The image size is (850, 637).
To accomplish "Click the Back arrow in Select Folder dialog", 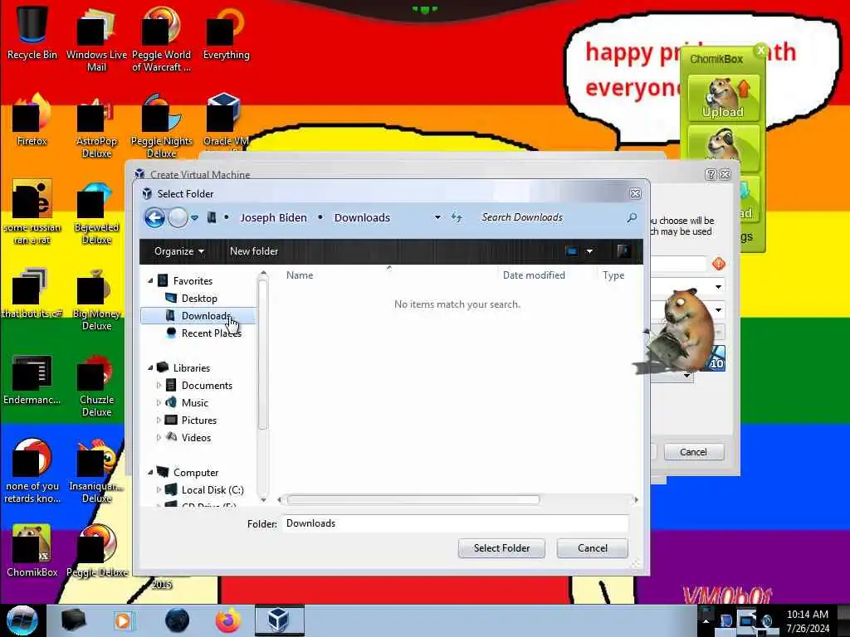I will tap(154, 218).
